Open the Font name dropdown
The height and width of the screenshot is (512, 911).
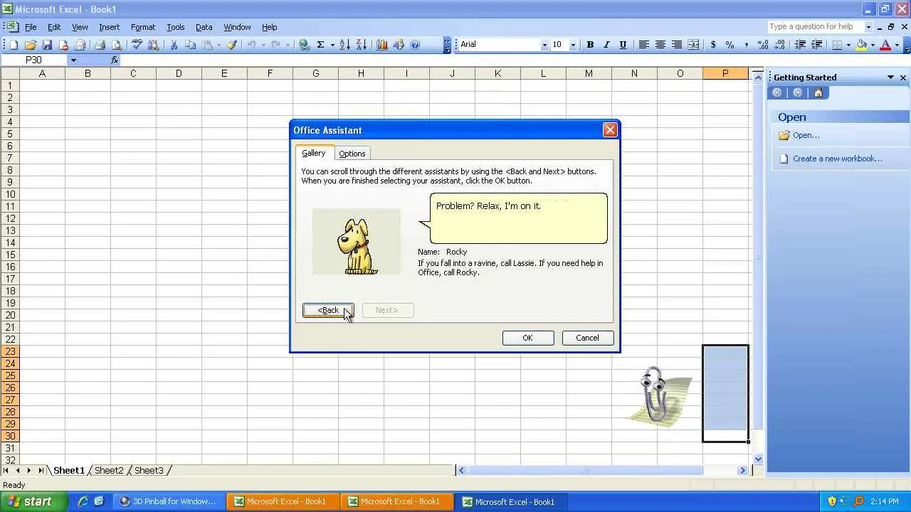(x=544, y=45)
